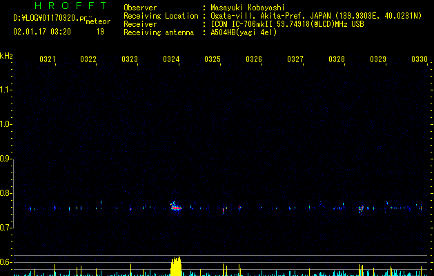434x276 pixels.
Task: Click the 1.1 kHz axis label
Action: click(x=6, y=90)
